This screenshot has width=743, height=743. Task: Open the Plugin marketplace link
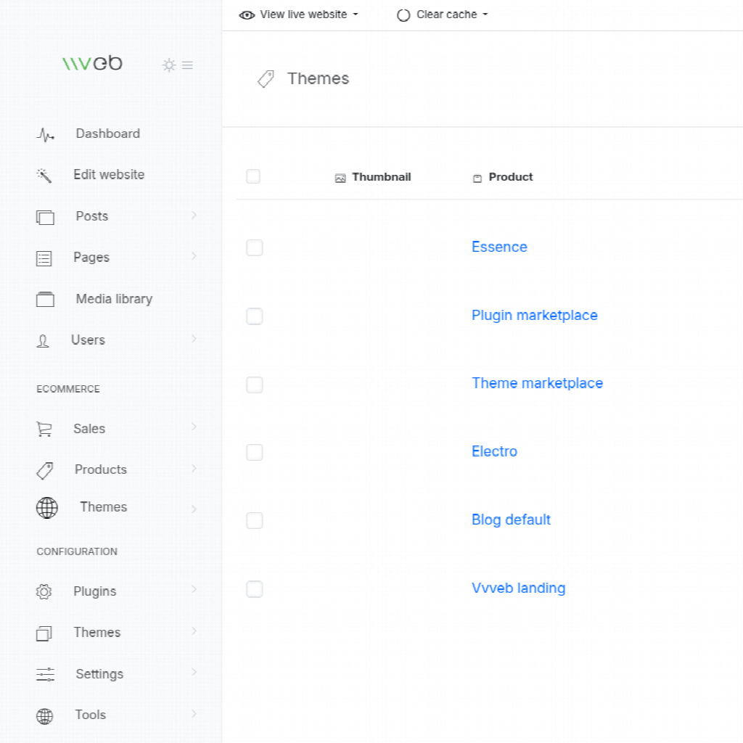pyautogui.click(x=534, y=316)
